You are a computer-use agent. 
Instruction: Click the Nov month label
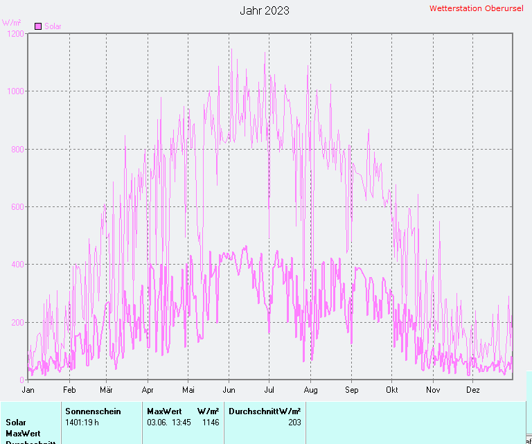point(433,390)
